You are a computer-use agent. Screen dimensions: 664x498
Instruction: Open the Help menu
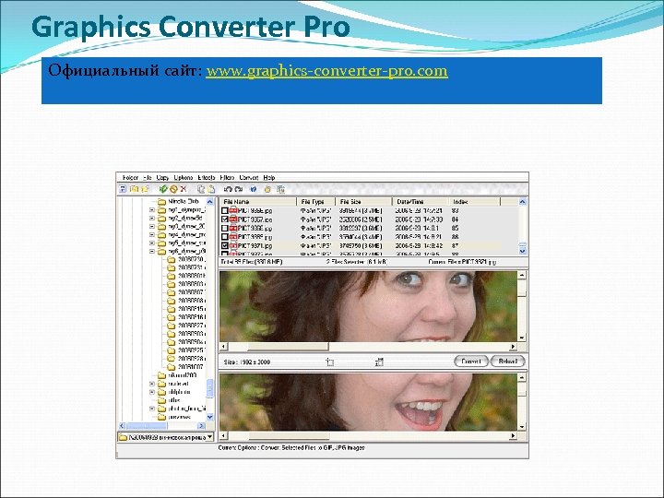coord(269,177)
